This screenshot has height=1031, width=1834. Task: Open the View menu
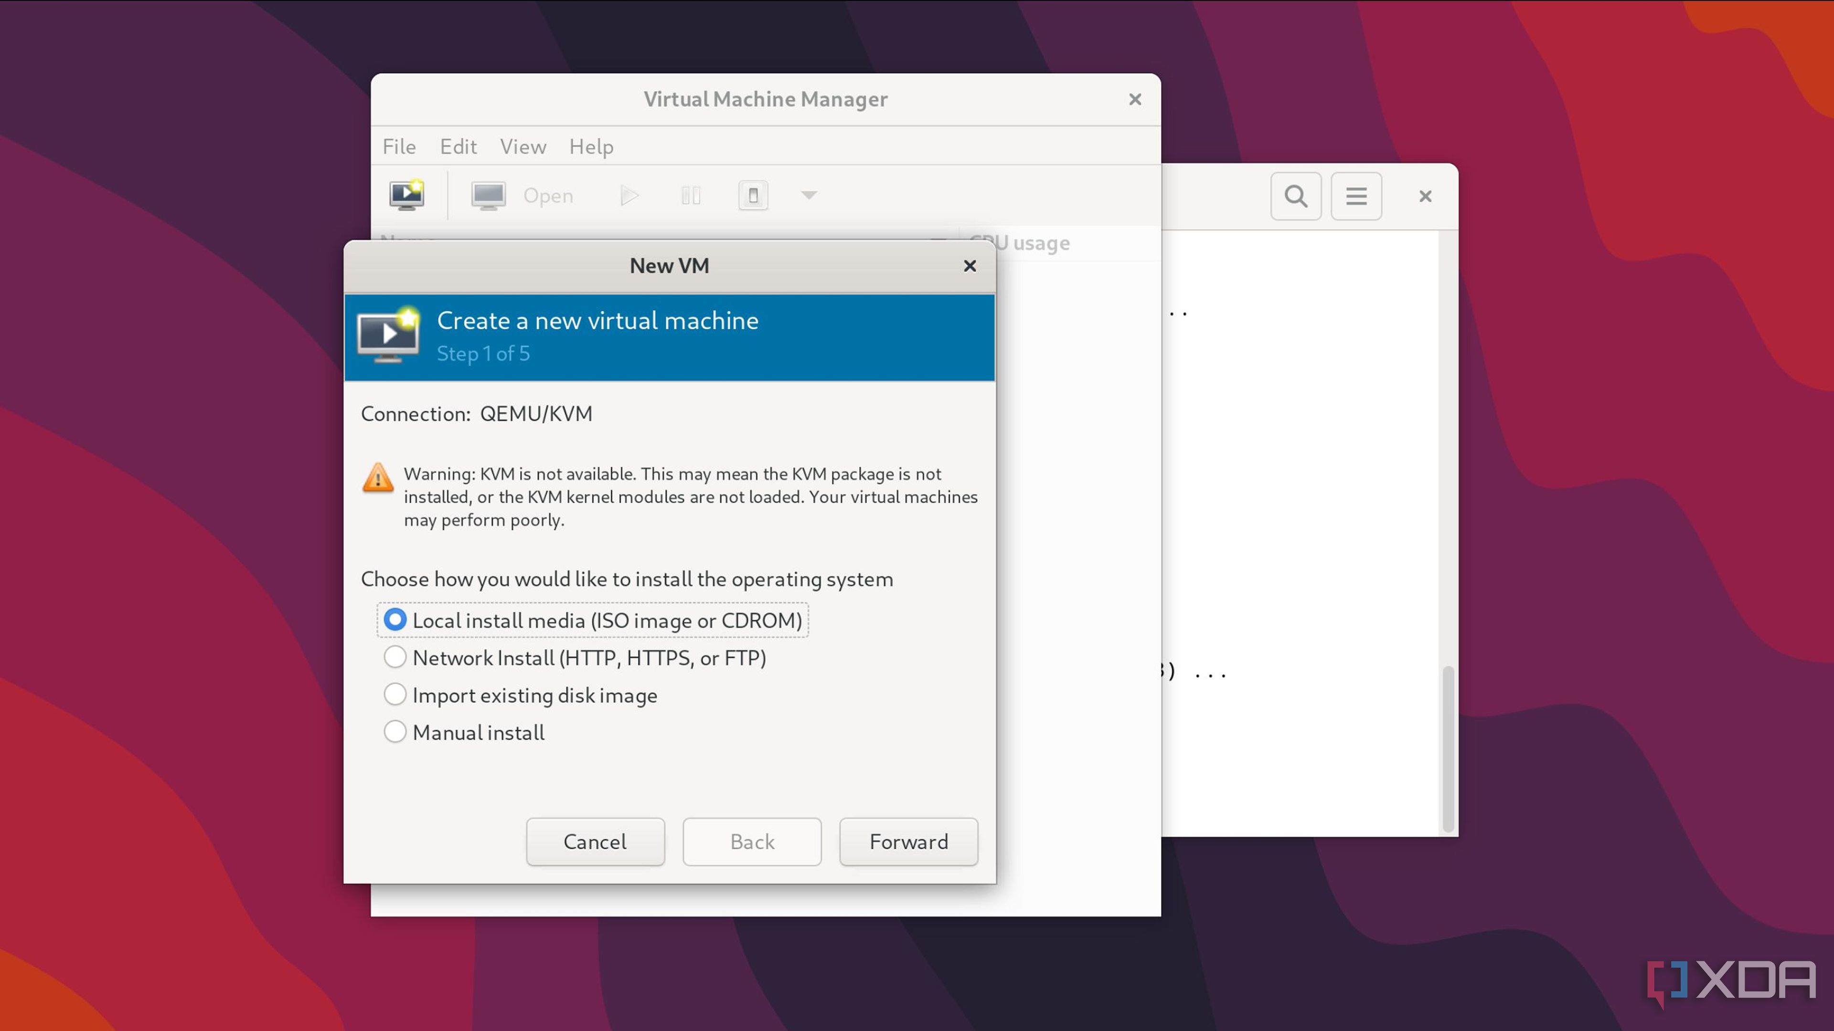522,147
